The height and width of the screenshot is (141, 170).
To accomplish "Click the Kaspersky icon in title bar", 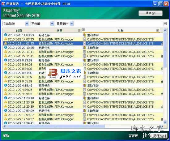I will point(3,4).
